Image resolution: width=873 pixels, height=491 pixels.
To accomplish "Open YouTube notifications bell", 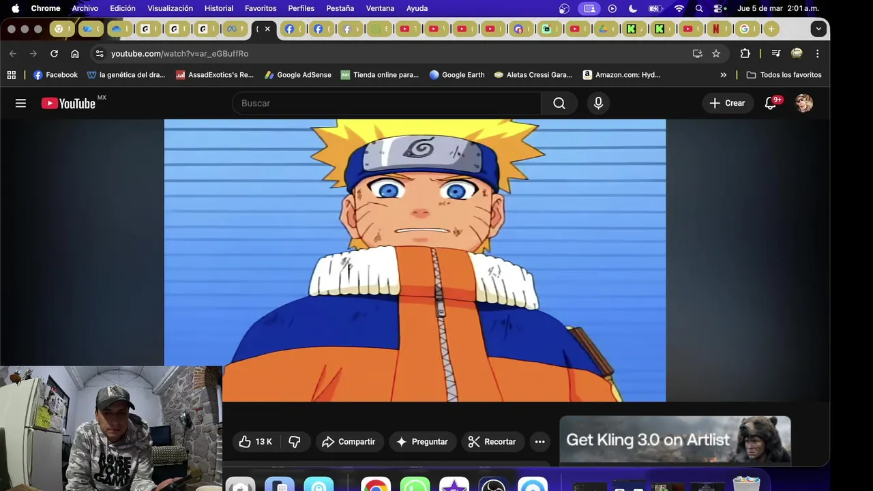I will (x=771, y=103).
